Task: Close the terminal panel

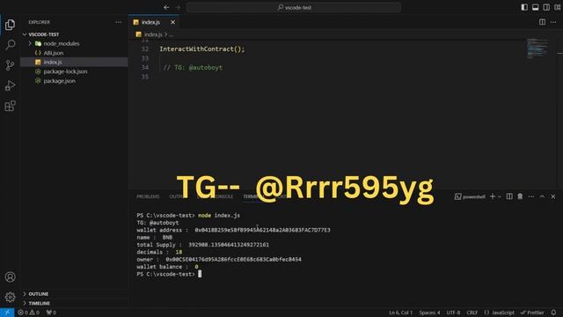Action: 553,196
